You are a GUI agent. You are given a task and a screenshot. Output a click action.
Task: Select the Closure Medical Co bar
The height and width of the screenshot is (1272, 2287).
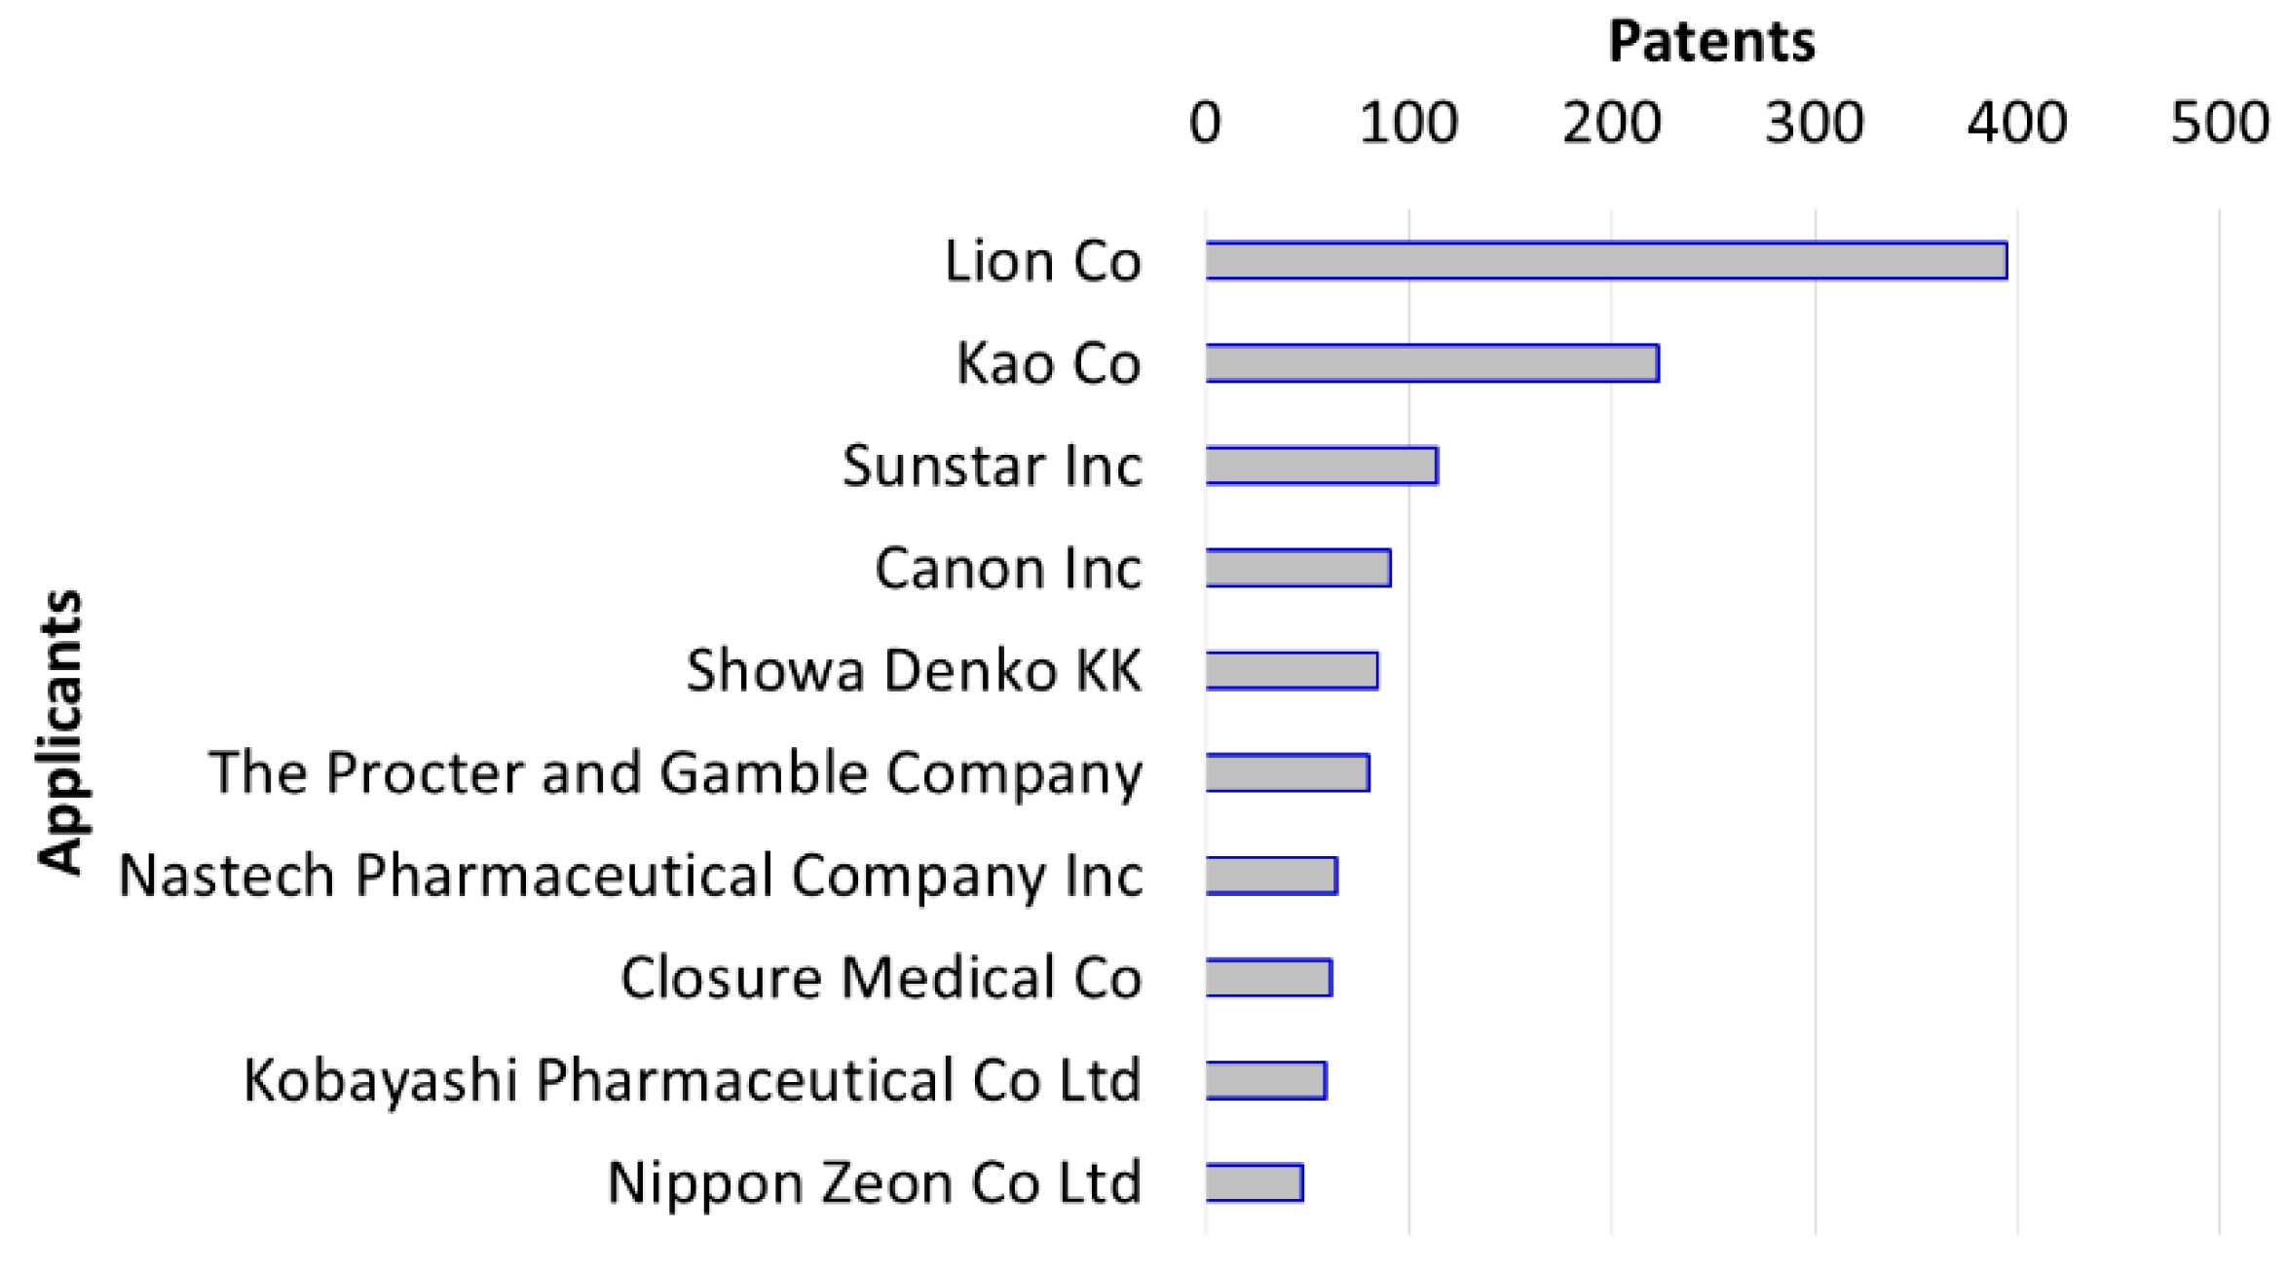[1267, 978]
